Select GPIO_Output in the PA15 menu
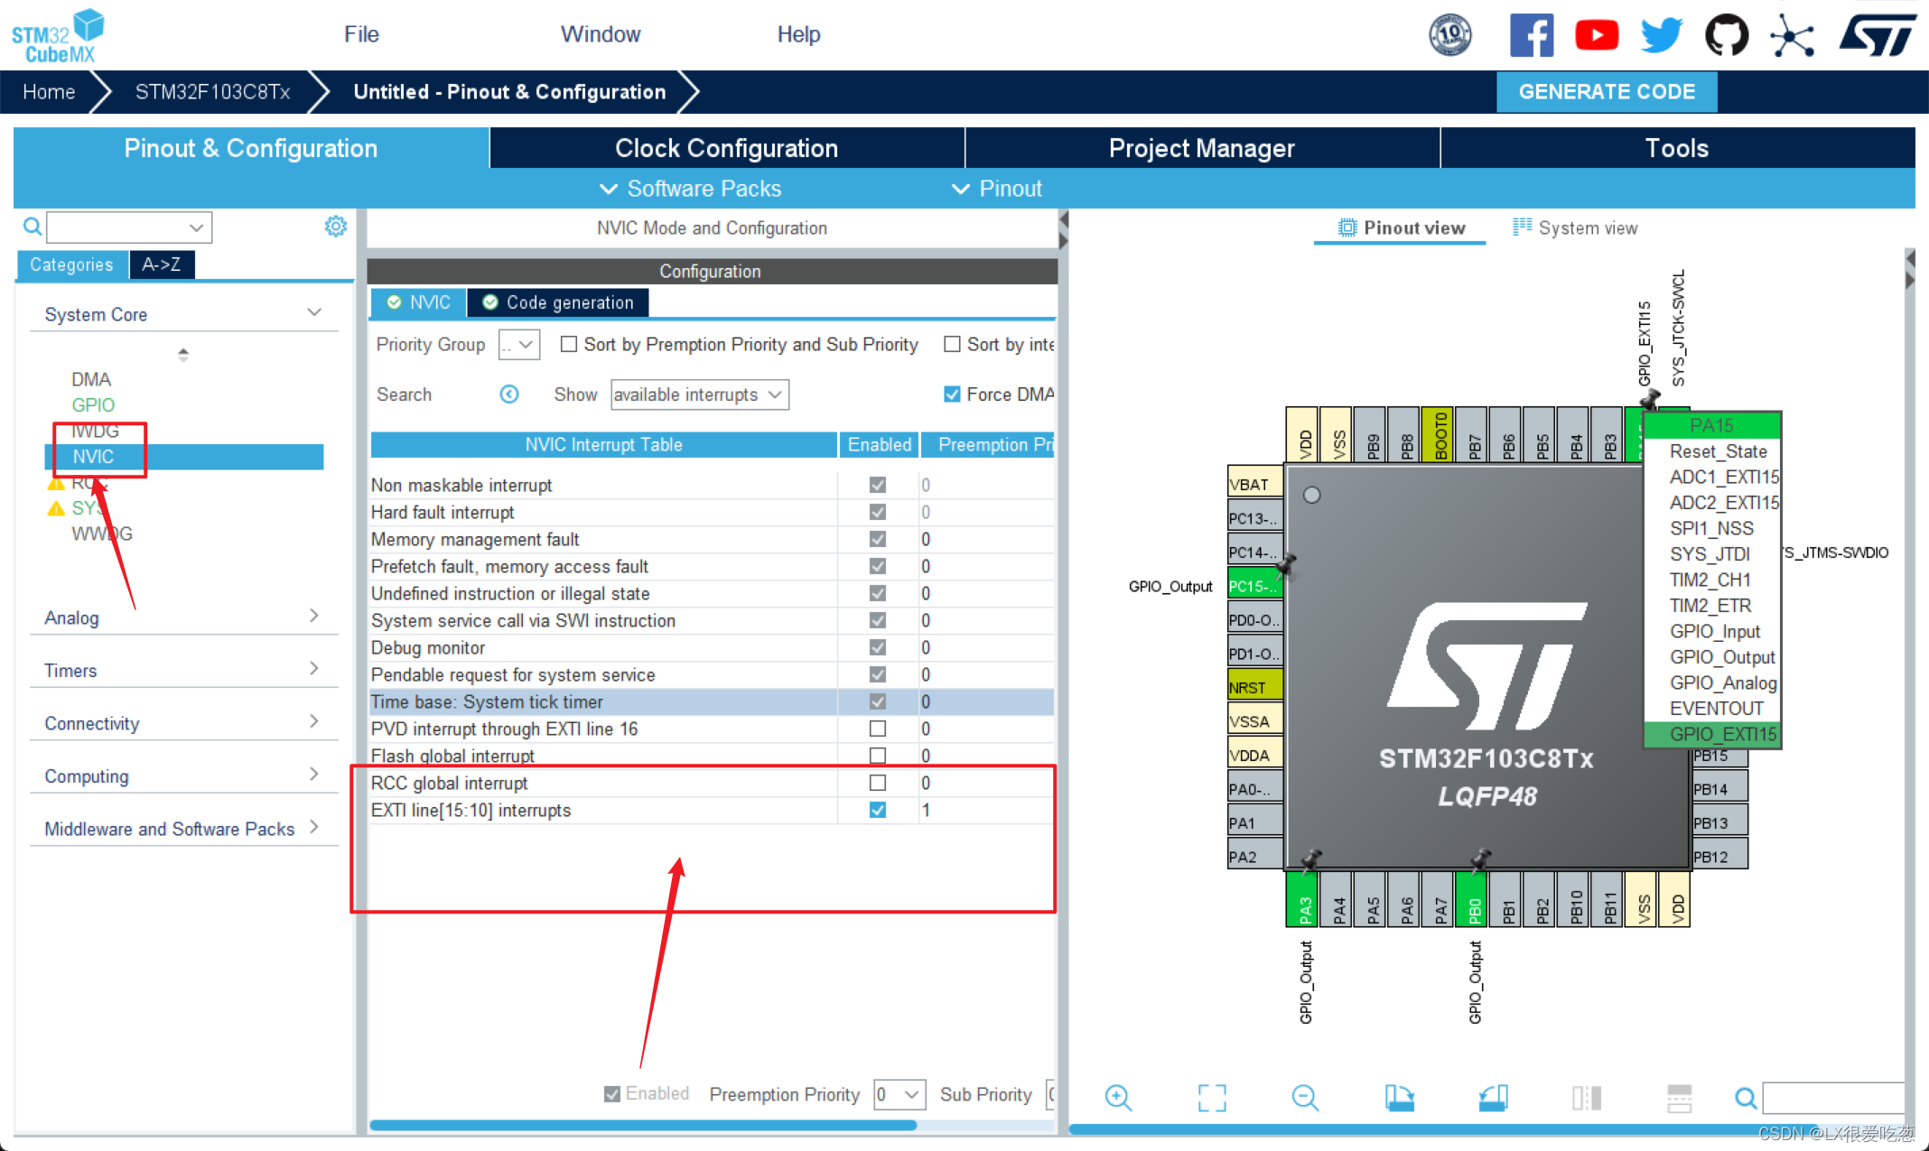Image resolution: width=1929 pixels, height=1151 pixels. 1721,657
